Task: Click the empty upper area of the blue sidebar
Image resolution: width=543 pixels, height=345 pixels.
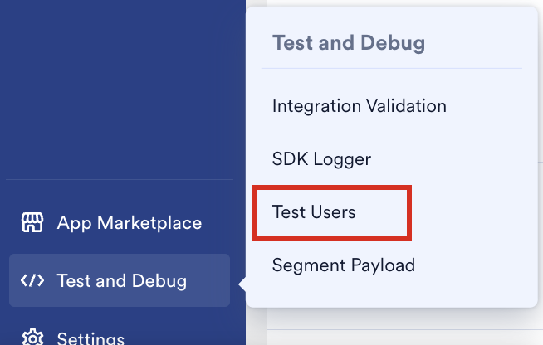Action: [x=121, y=86]
